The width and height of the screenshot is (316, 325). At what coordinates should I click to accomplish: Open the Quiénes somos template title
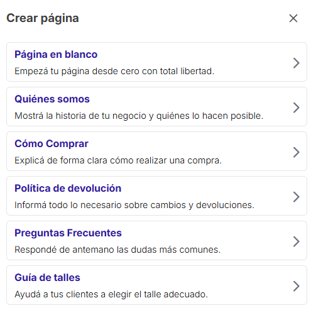(x=52, y=99)
